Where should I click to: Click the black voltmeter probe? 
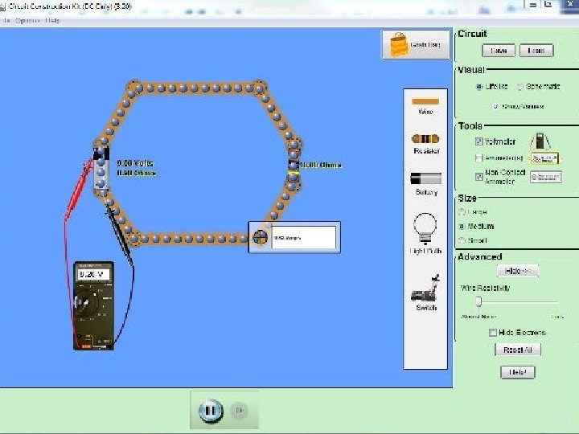point(119,235)
